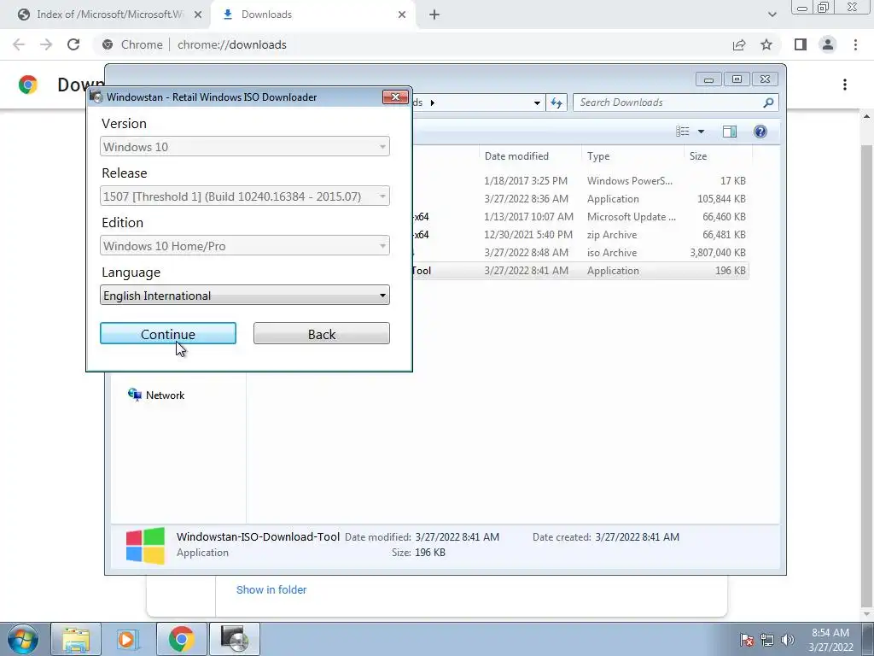This screenshot has width=874, height=656.
Task: Open the Release dropdown showing 1507 Threshold 1
Action: pos(245,196)
